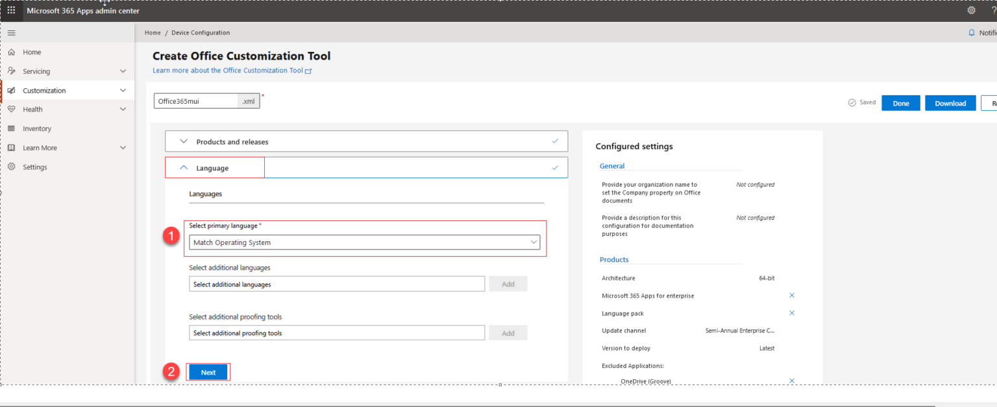Image resolution: width=997 pixels, height=407 pixels.
Task: Click the Home breadcrumb link
Action: tap(153, 32)
